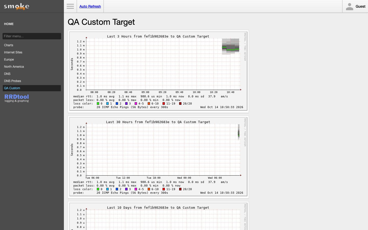
Task: Click the QA Custom Target page heading
Action: (101, 22)
